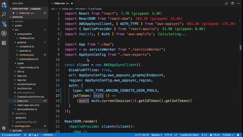The width and height of the screenshot is (243, 137).
Task: Collapse the APPSYNC project section
Action: [28, 17]
